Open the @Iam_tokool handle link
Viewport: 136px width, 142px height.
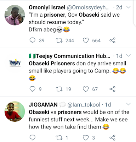(84, 105)
